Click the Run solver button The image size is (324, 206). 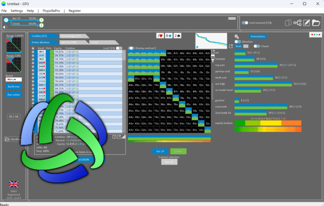[13, 95]
